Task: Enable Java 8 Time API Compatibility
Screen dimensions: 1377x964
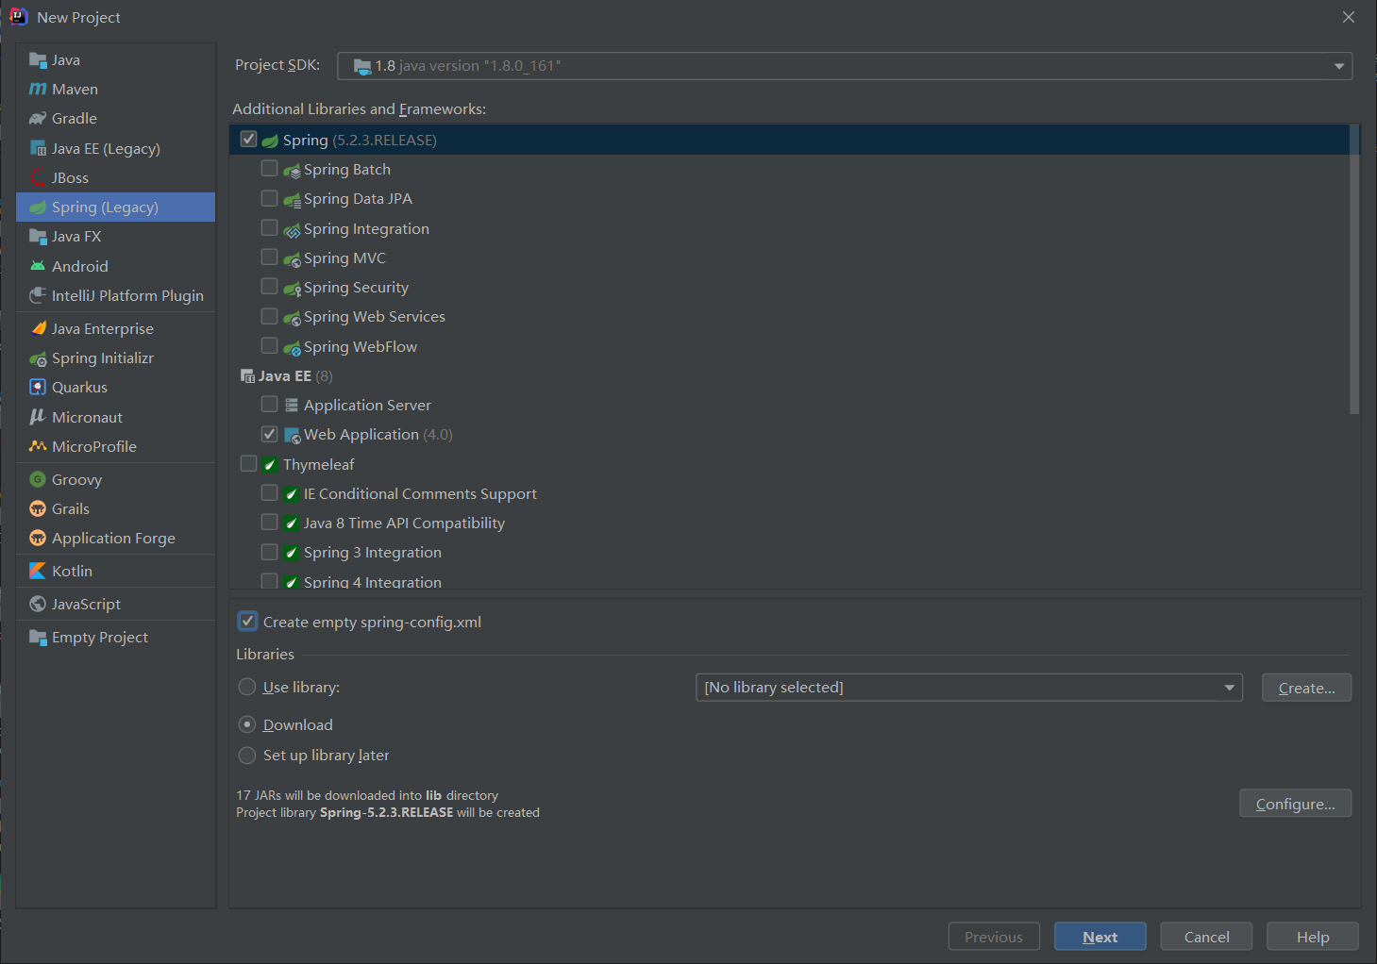Action: tap(270, 522)
